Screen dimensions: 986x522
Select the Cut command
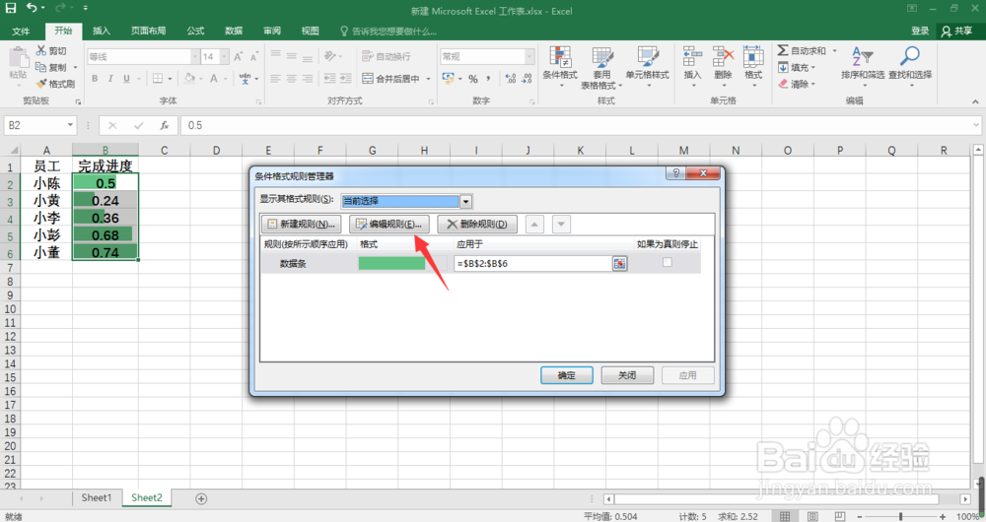click(x=51, y=51)
